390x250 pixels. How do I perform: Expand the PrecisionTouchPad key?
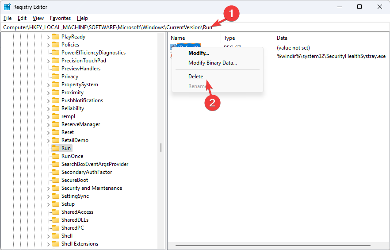coord(48,61)
